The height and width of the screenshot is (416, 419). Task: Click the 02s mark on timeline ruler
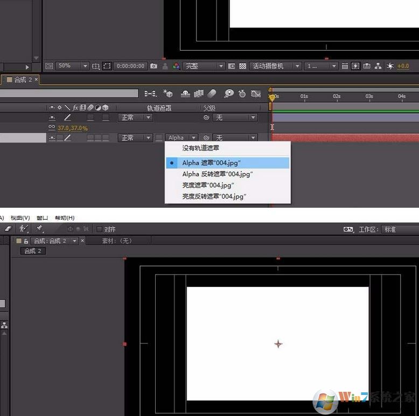pyautogui.click(x=337, y=96)
